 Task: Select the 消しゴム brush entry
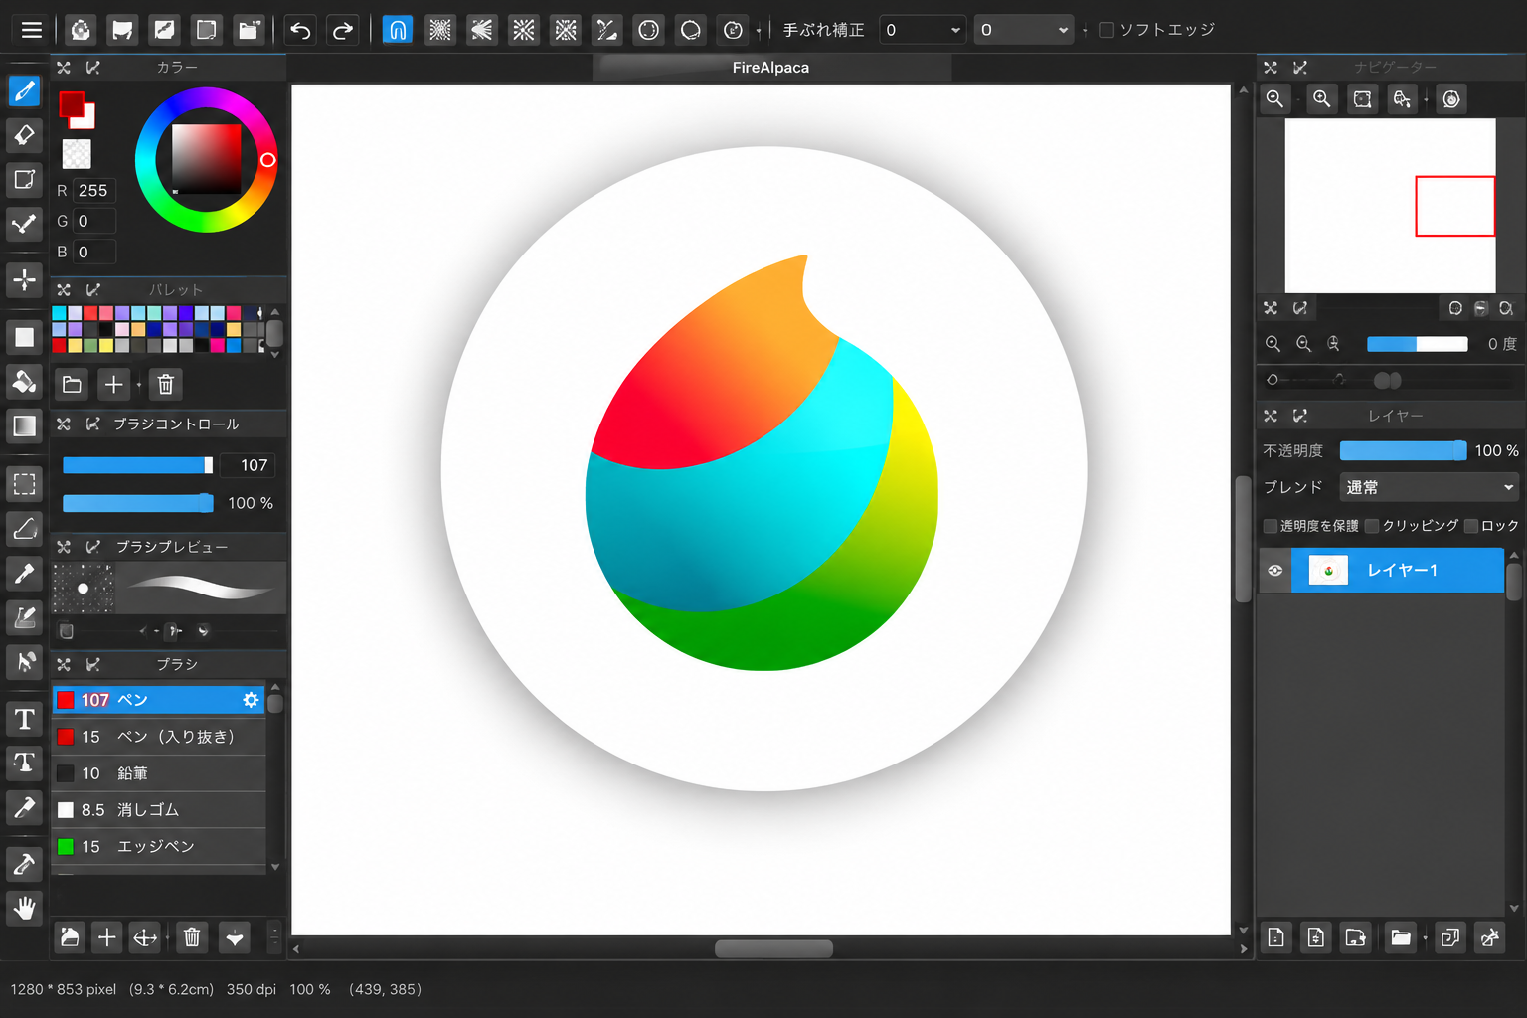pos(159,810)
